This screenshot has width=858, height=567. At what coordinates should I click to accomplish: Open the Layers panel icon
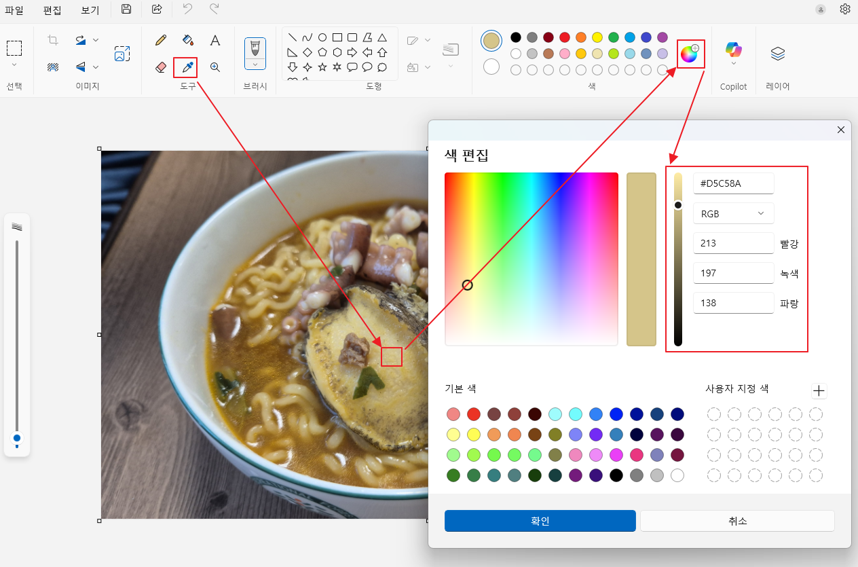tap(778, 54)
